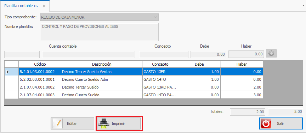
Task: Click the Editar pencil button
Action: (x=72, y=123)
